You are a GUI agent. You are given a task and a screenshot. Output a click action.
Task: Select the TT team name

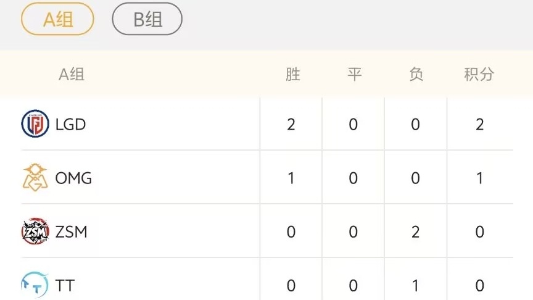pyautogui.click(x=65, y=286)
